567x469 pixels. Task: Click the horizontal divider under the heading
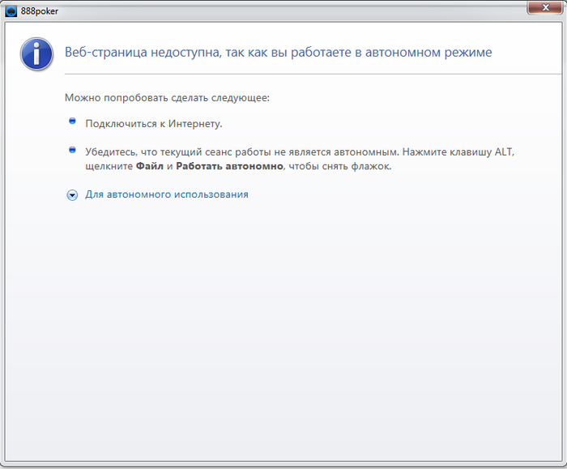[x=313, y=75]
